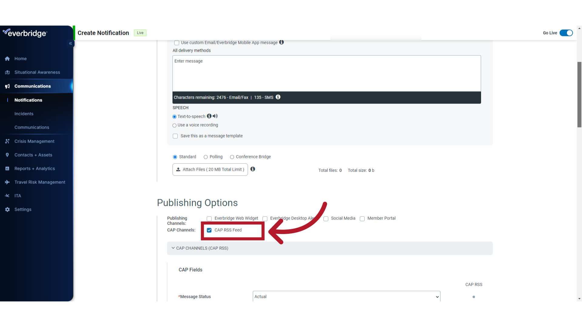This screenshot has width=582, height=327.
Task: Open Contacts + Assets section
Action: tap(33, 155)
